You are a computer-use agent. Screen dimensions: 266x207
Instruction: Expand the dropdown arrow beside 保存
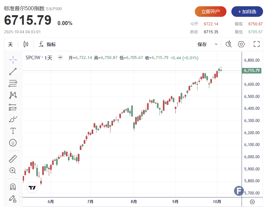216,44
